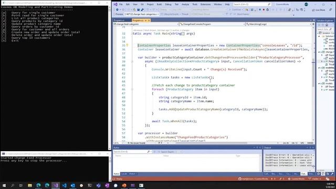This screenshot has width=336, height=189.
Task: Click the Task View taskbar icon
Action: click(x=21, y=185)
